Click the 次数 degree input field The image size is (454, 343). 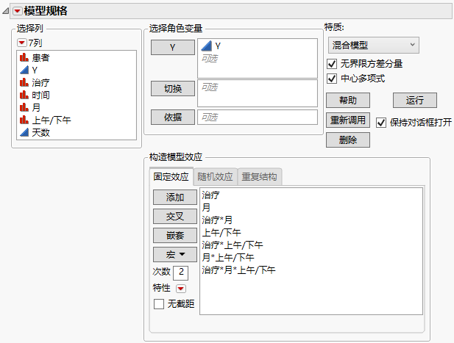point(181,272)
